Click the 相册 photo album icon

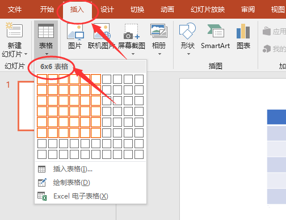(159, 31)
